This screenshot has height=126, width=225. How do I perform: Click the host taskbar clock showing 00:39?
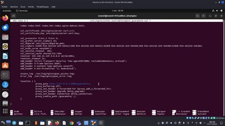212,123
